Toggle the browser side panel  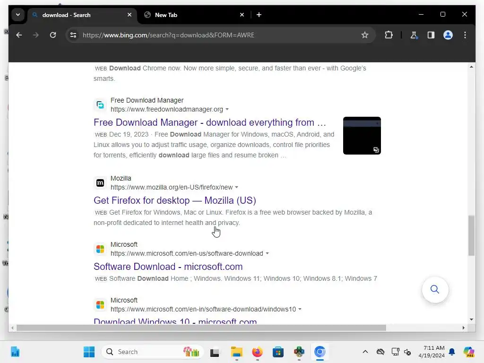431,35
